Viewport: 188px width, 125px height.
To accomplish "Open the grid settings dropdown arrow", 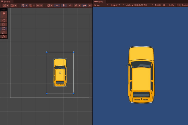I will 26,5.
